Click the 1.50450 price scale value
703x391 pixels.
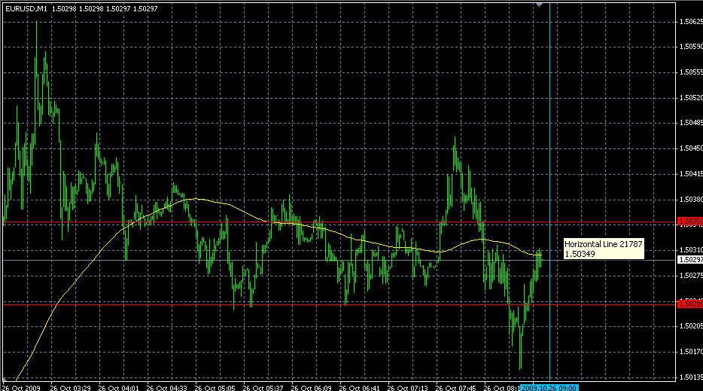pyautogui.click(x=689, y=148)
